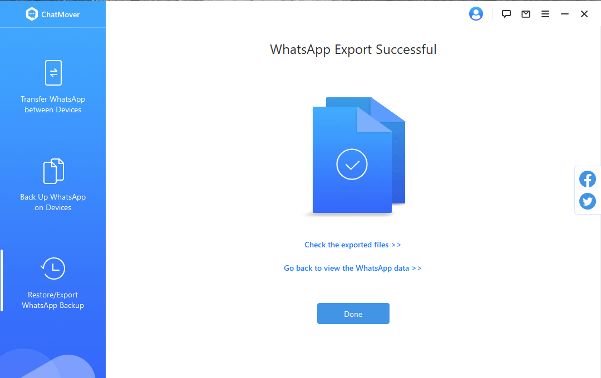Click the ChatMover logo icon
This screenshot has width=601, height=378.
(x=32, y=14)
